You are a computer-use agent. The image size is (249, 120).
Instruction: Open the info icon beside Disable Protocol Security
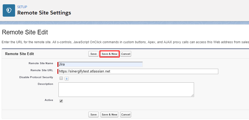tap(67, 78)
